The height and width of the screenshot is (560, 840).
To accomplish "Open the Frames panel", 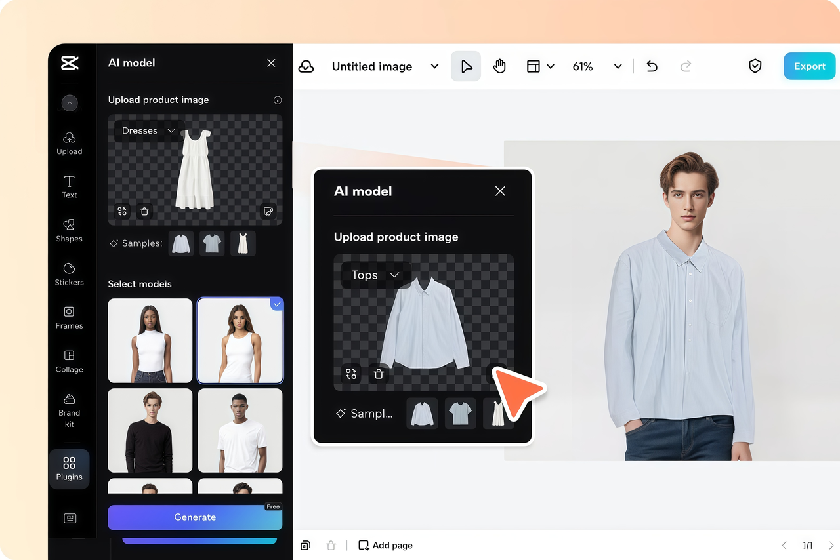I will tap(69, 318).
